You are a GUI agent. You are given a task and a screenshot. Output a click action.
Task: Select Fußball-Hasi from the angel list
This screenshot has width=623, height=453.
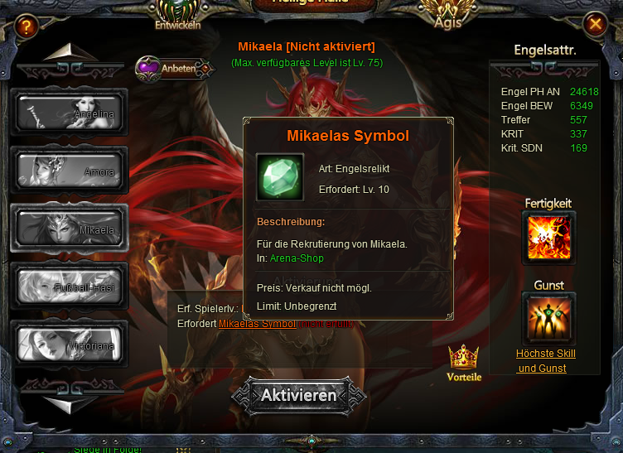click(x=69, y=287)
